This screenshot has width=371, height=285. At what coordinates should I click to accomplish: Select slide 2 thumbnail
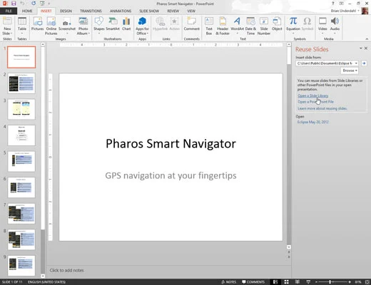click(x=21, y=83)
